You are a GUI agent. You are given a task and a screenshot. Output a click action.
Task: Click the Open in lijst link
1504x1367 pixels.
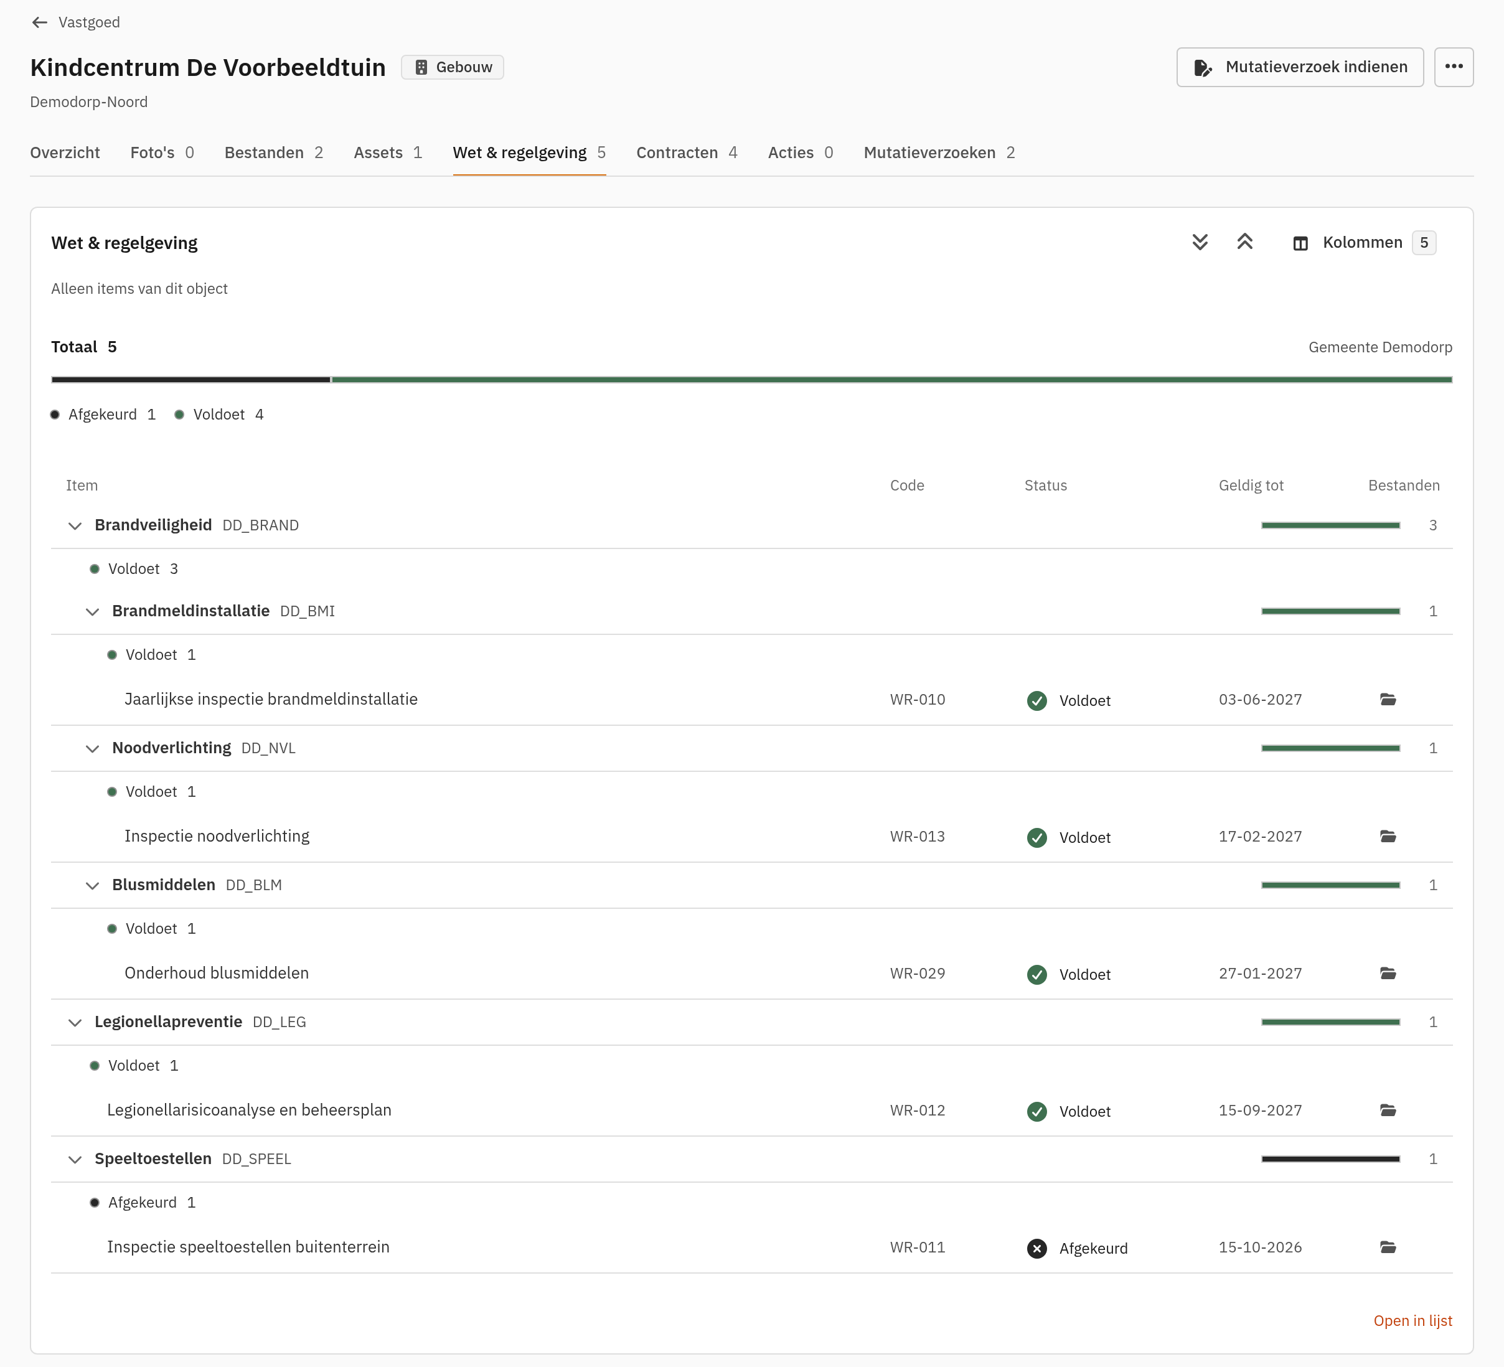[x=1412, y=1321]
